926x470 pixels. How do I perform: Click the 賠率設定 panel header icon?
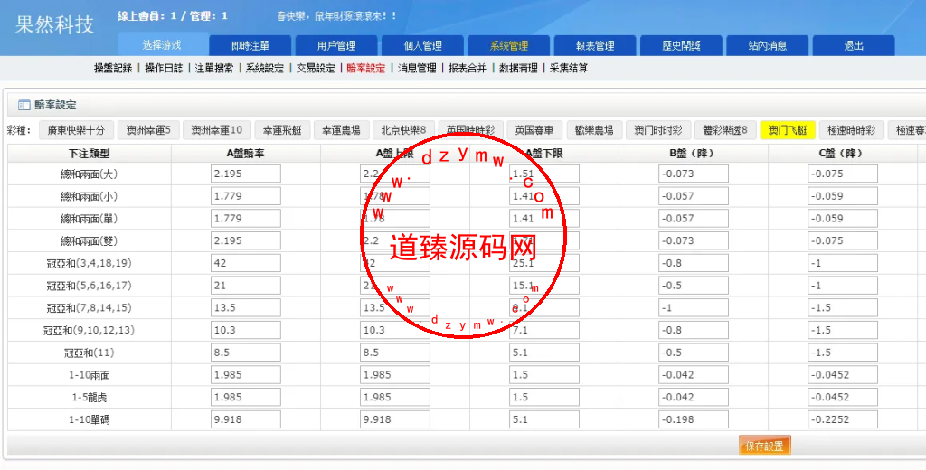click(24, 106)
